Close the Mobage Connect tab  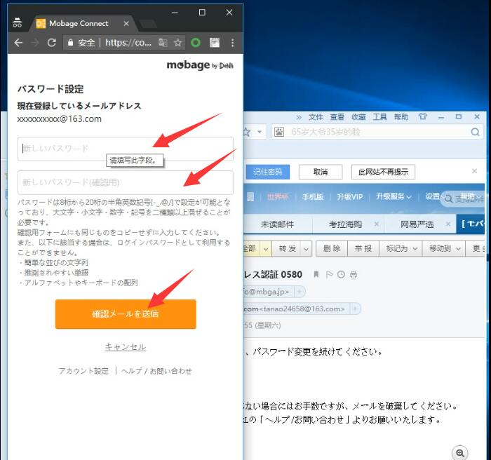coord(126,23)
